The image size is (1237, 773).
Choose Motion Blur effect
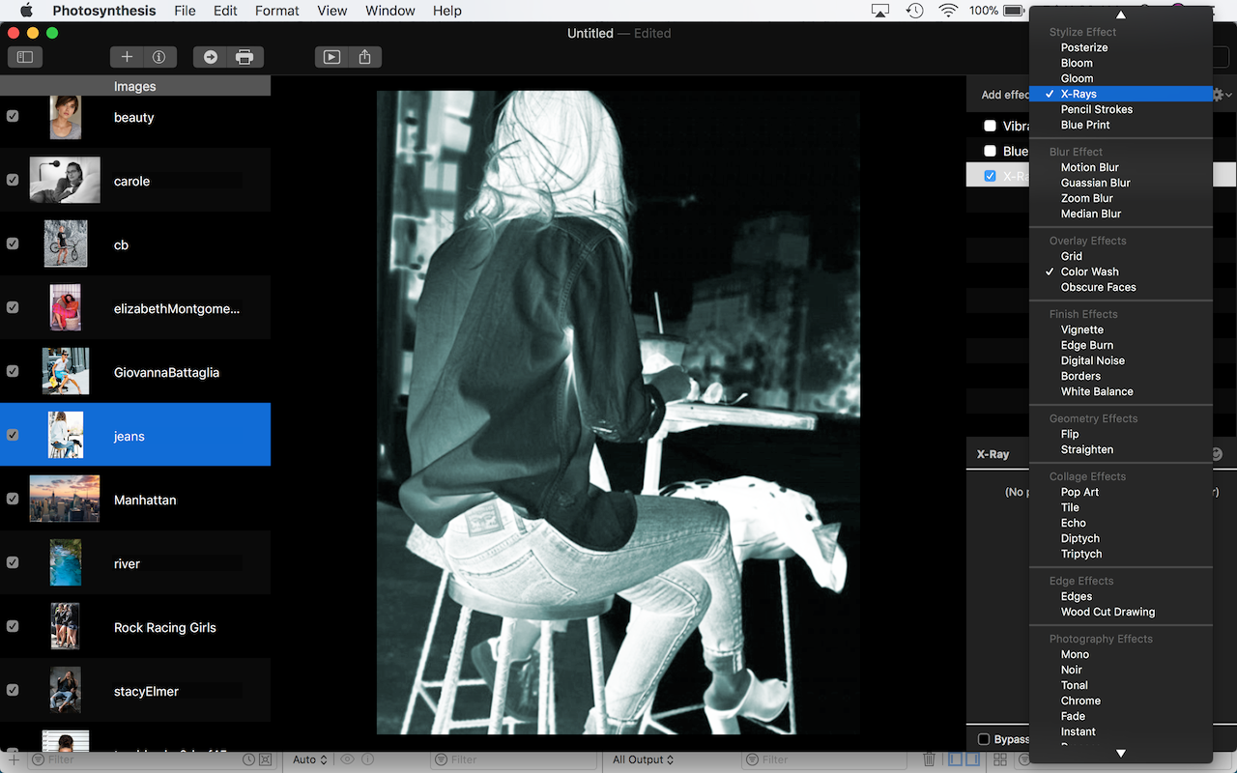tap(1121, 167)
